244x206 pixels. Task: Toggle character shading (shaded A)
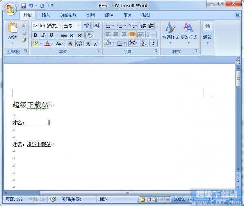click(70, 44)
